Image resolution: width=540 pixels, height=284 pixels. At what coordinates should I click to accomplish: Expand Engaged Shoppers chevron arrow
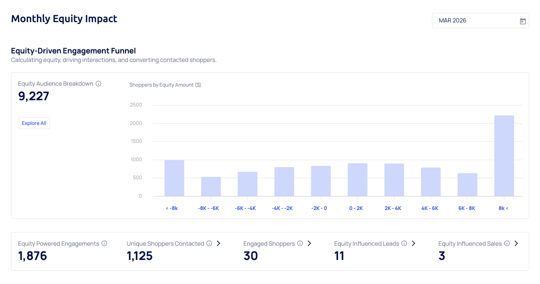pyautogui.click(x=309, y=243)
